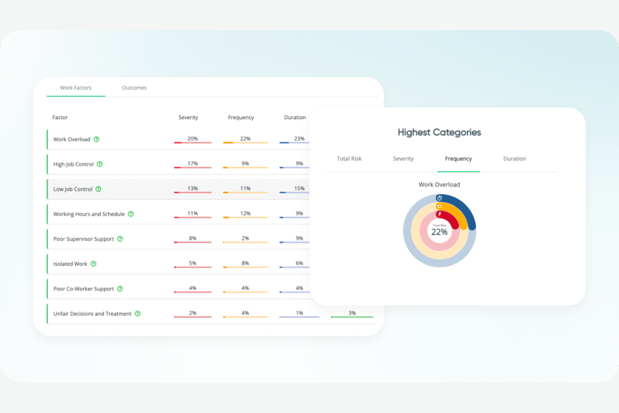Click the help icon next to Working Hours and Schedule
The width and height of the screenshot is (619, 413).
point(130,214)
